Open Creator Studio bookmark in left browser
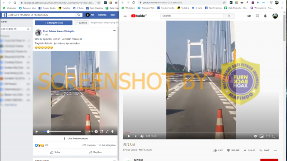 [47, 8]
